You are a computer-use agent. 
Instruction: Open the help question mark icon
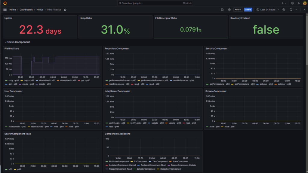click(x=292, y=3)
